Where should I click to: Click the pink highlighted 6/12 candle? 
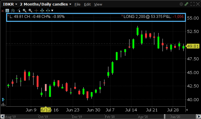click(46, 88)
